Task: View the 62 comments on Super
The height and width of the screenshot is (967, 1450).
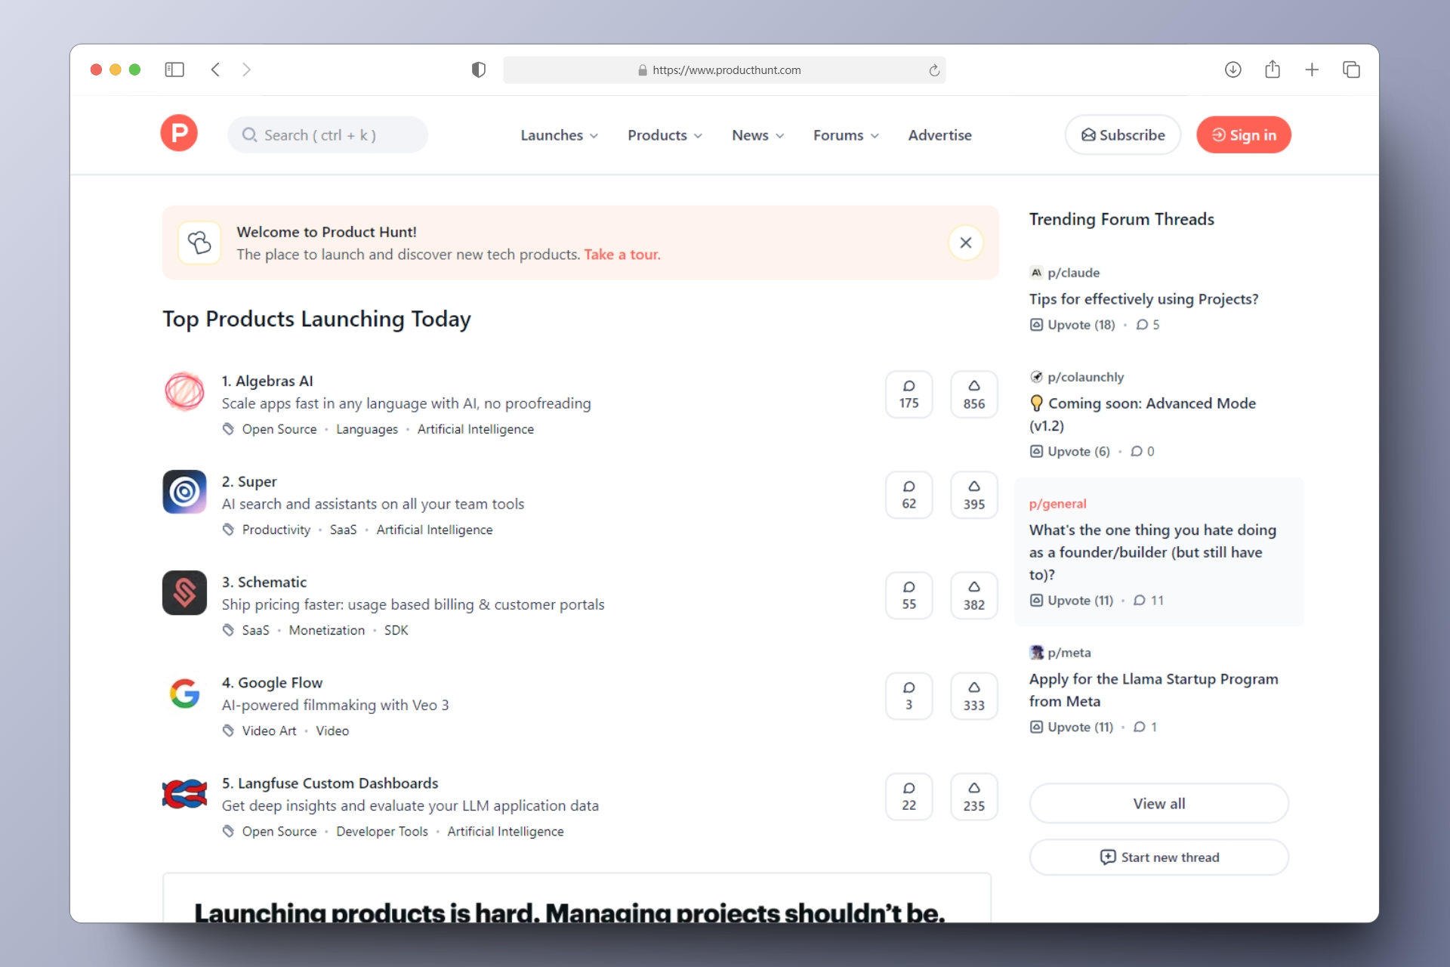Action: point(909,495)
